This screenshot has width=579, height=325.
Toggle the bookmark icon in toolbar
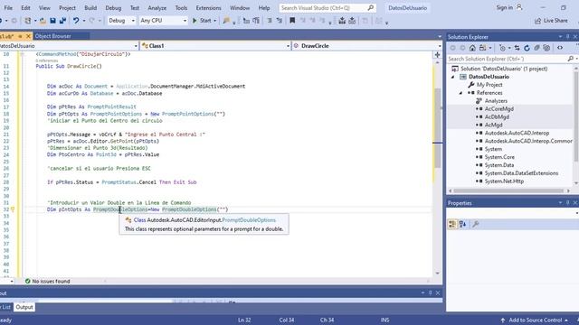coord(292,21)
